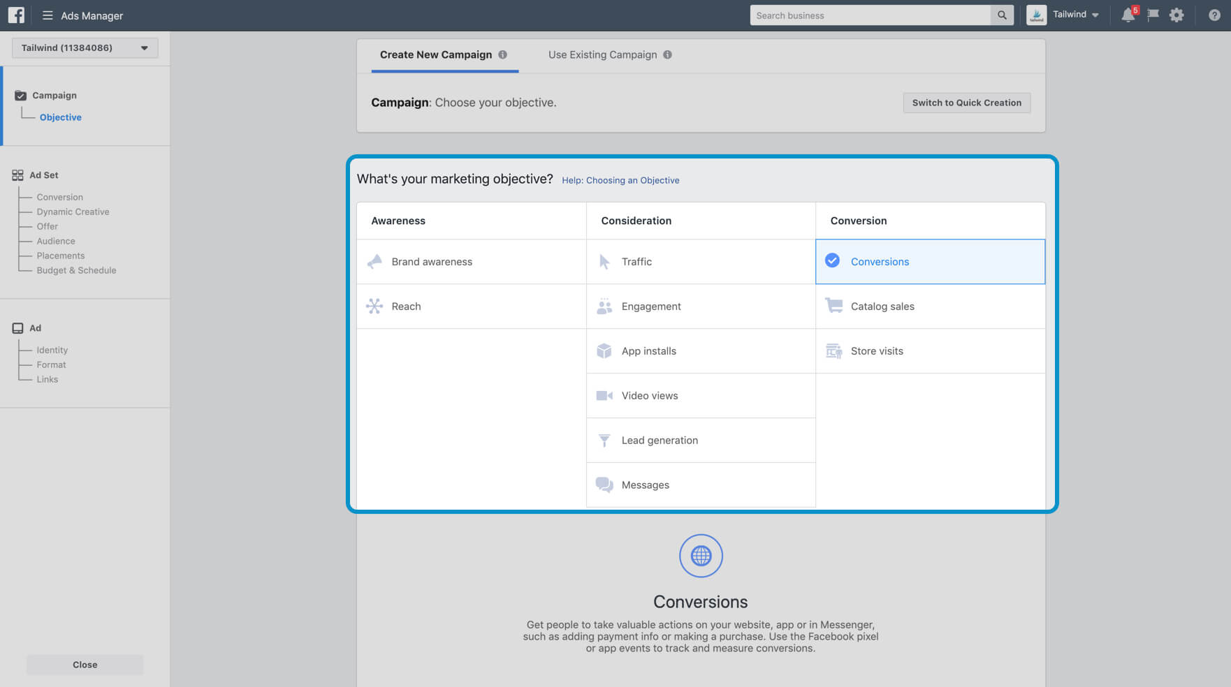Click the help question mark icon

tap(1214, 15)
